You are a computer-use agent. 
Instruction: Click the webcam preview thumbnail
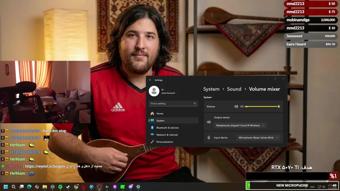45,92
